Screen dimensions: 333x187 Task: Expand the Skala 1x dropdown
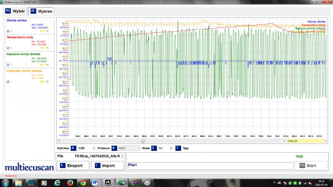[x=171, y=148]
